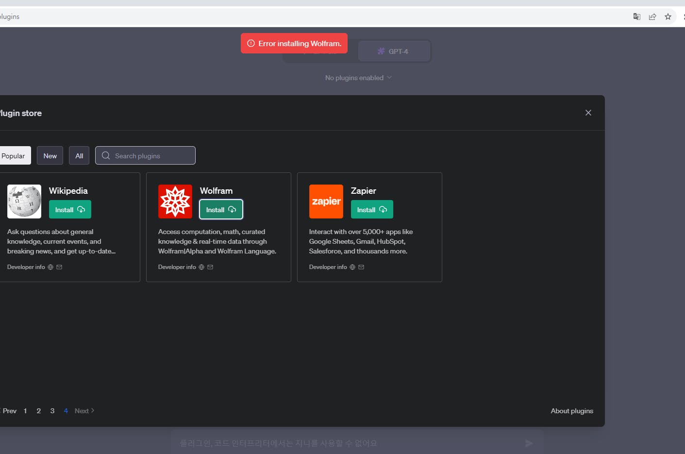Image resolution: width=685 pixels, height=454 pixels.
Task: Click 'Developer info' label under Wolfram
Action: pos(177,267)
